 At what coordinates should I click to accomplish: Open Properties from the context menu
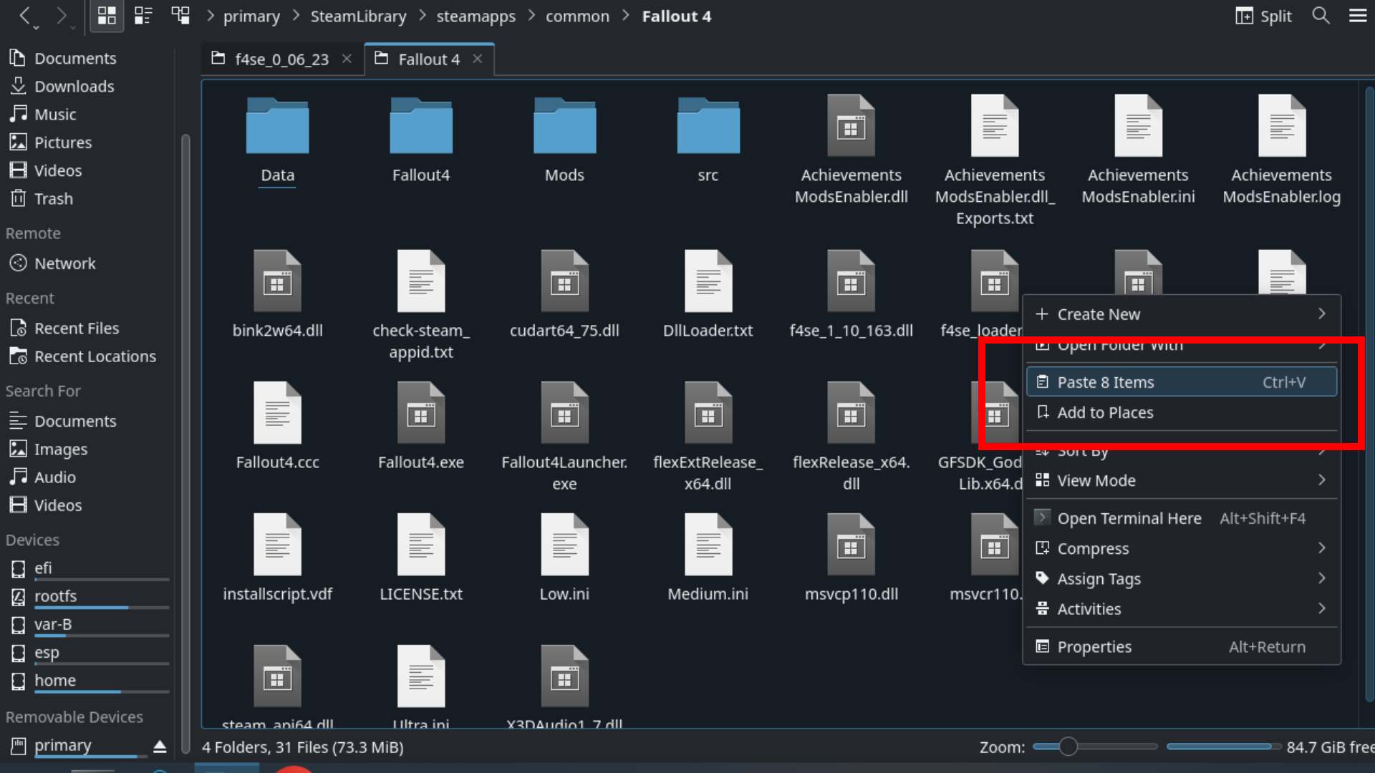point(1094,646)
